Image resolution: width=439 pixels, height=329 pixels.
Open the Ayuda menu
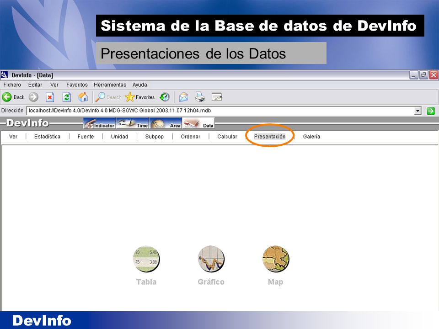(140, 85)
